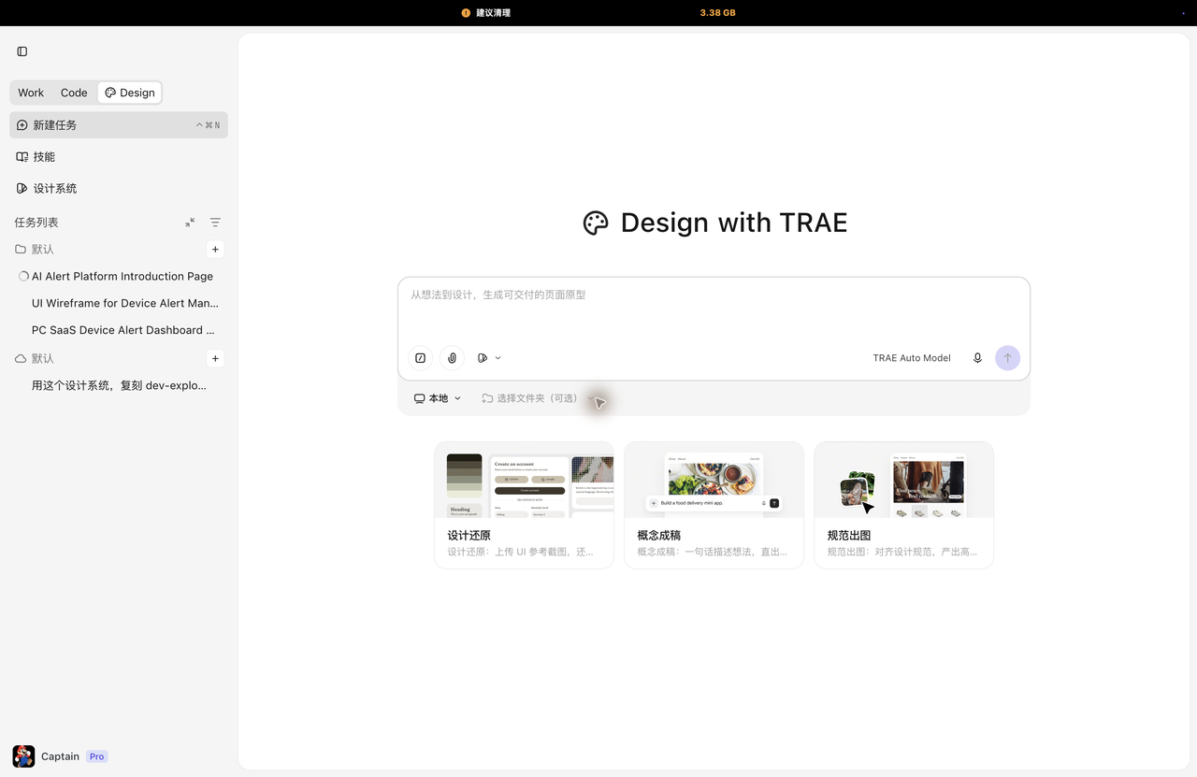This screenshot has width=1197, height=777.
Task: Open AI Alert Platform Introduction Page task
Action: (x=119, y=277)
